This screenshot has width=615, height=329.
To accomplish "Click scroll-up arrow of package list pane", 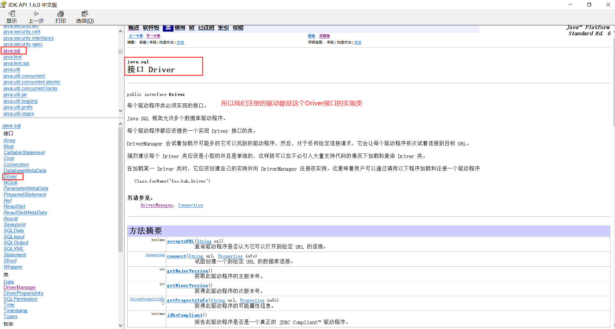I will click(x=120, y=31).
